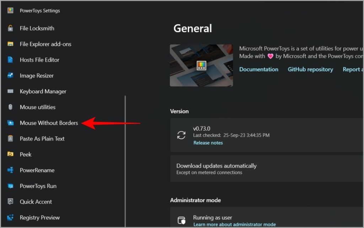Open the Documentation link

point(259,69)
